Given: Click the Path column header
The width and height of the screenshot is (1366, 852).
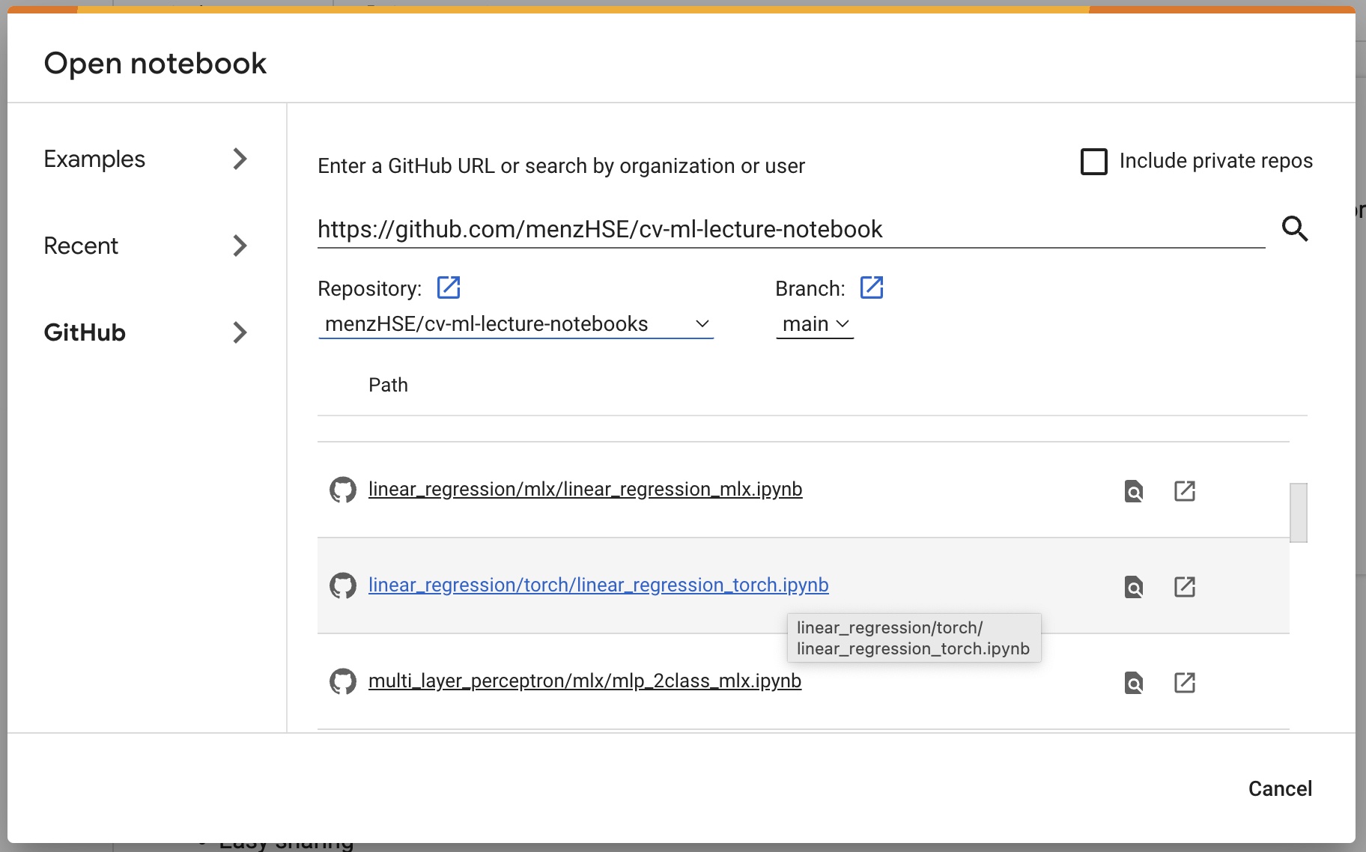Looking at the screenshot, I should coord(388,385).
